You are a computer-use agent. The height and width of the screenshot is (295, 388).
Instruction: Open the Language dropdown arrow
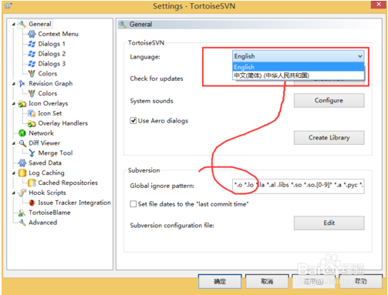(x=360, y=56)
